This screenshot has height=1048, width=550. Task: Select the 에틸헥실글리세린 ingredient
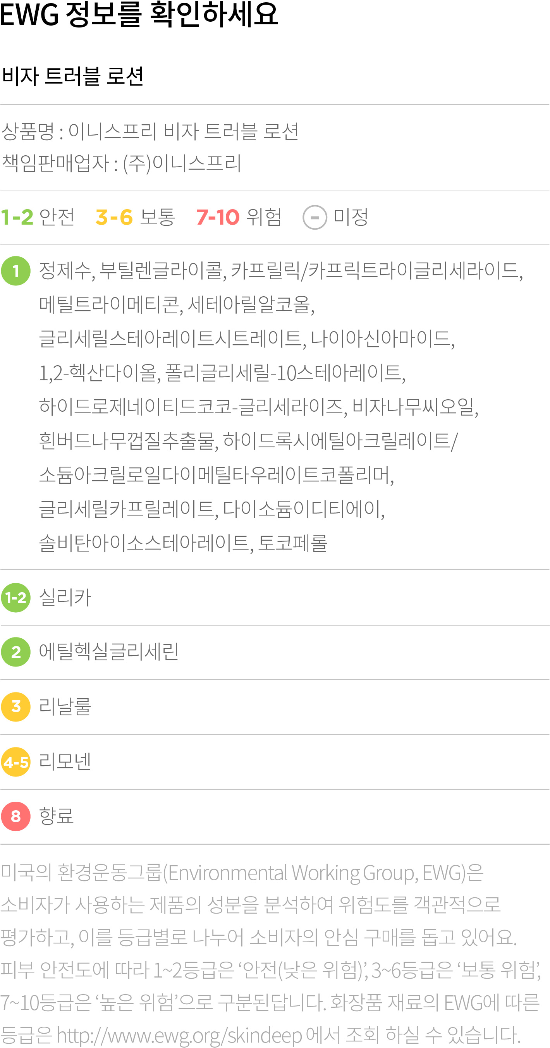[108, 652]
